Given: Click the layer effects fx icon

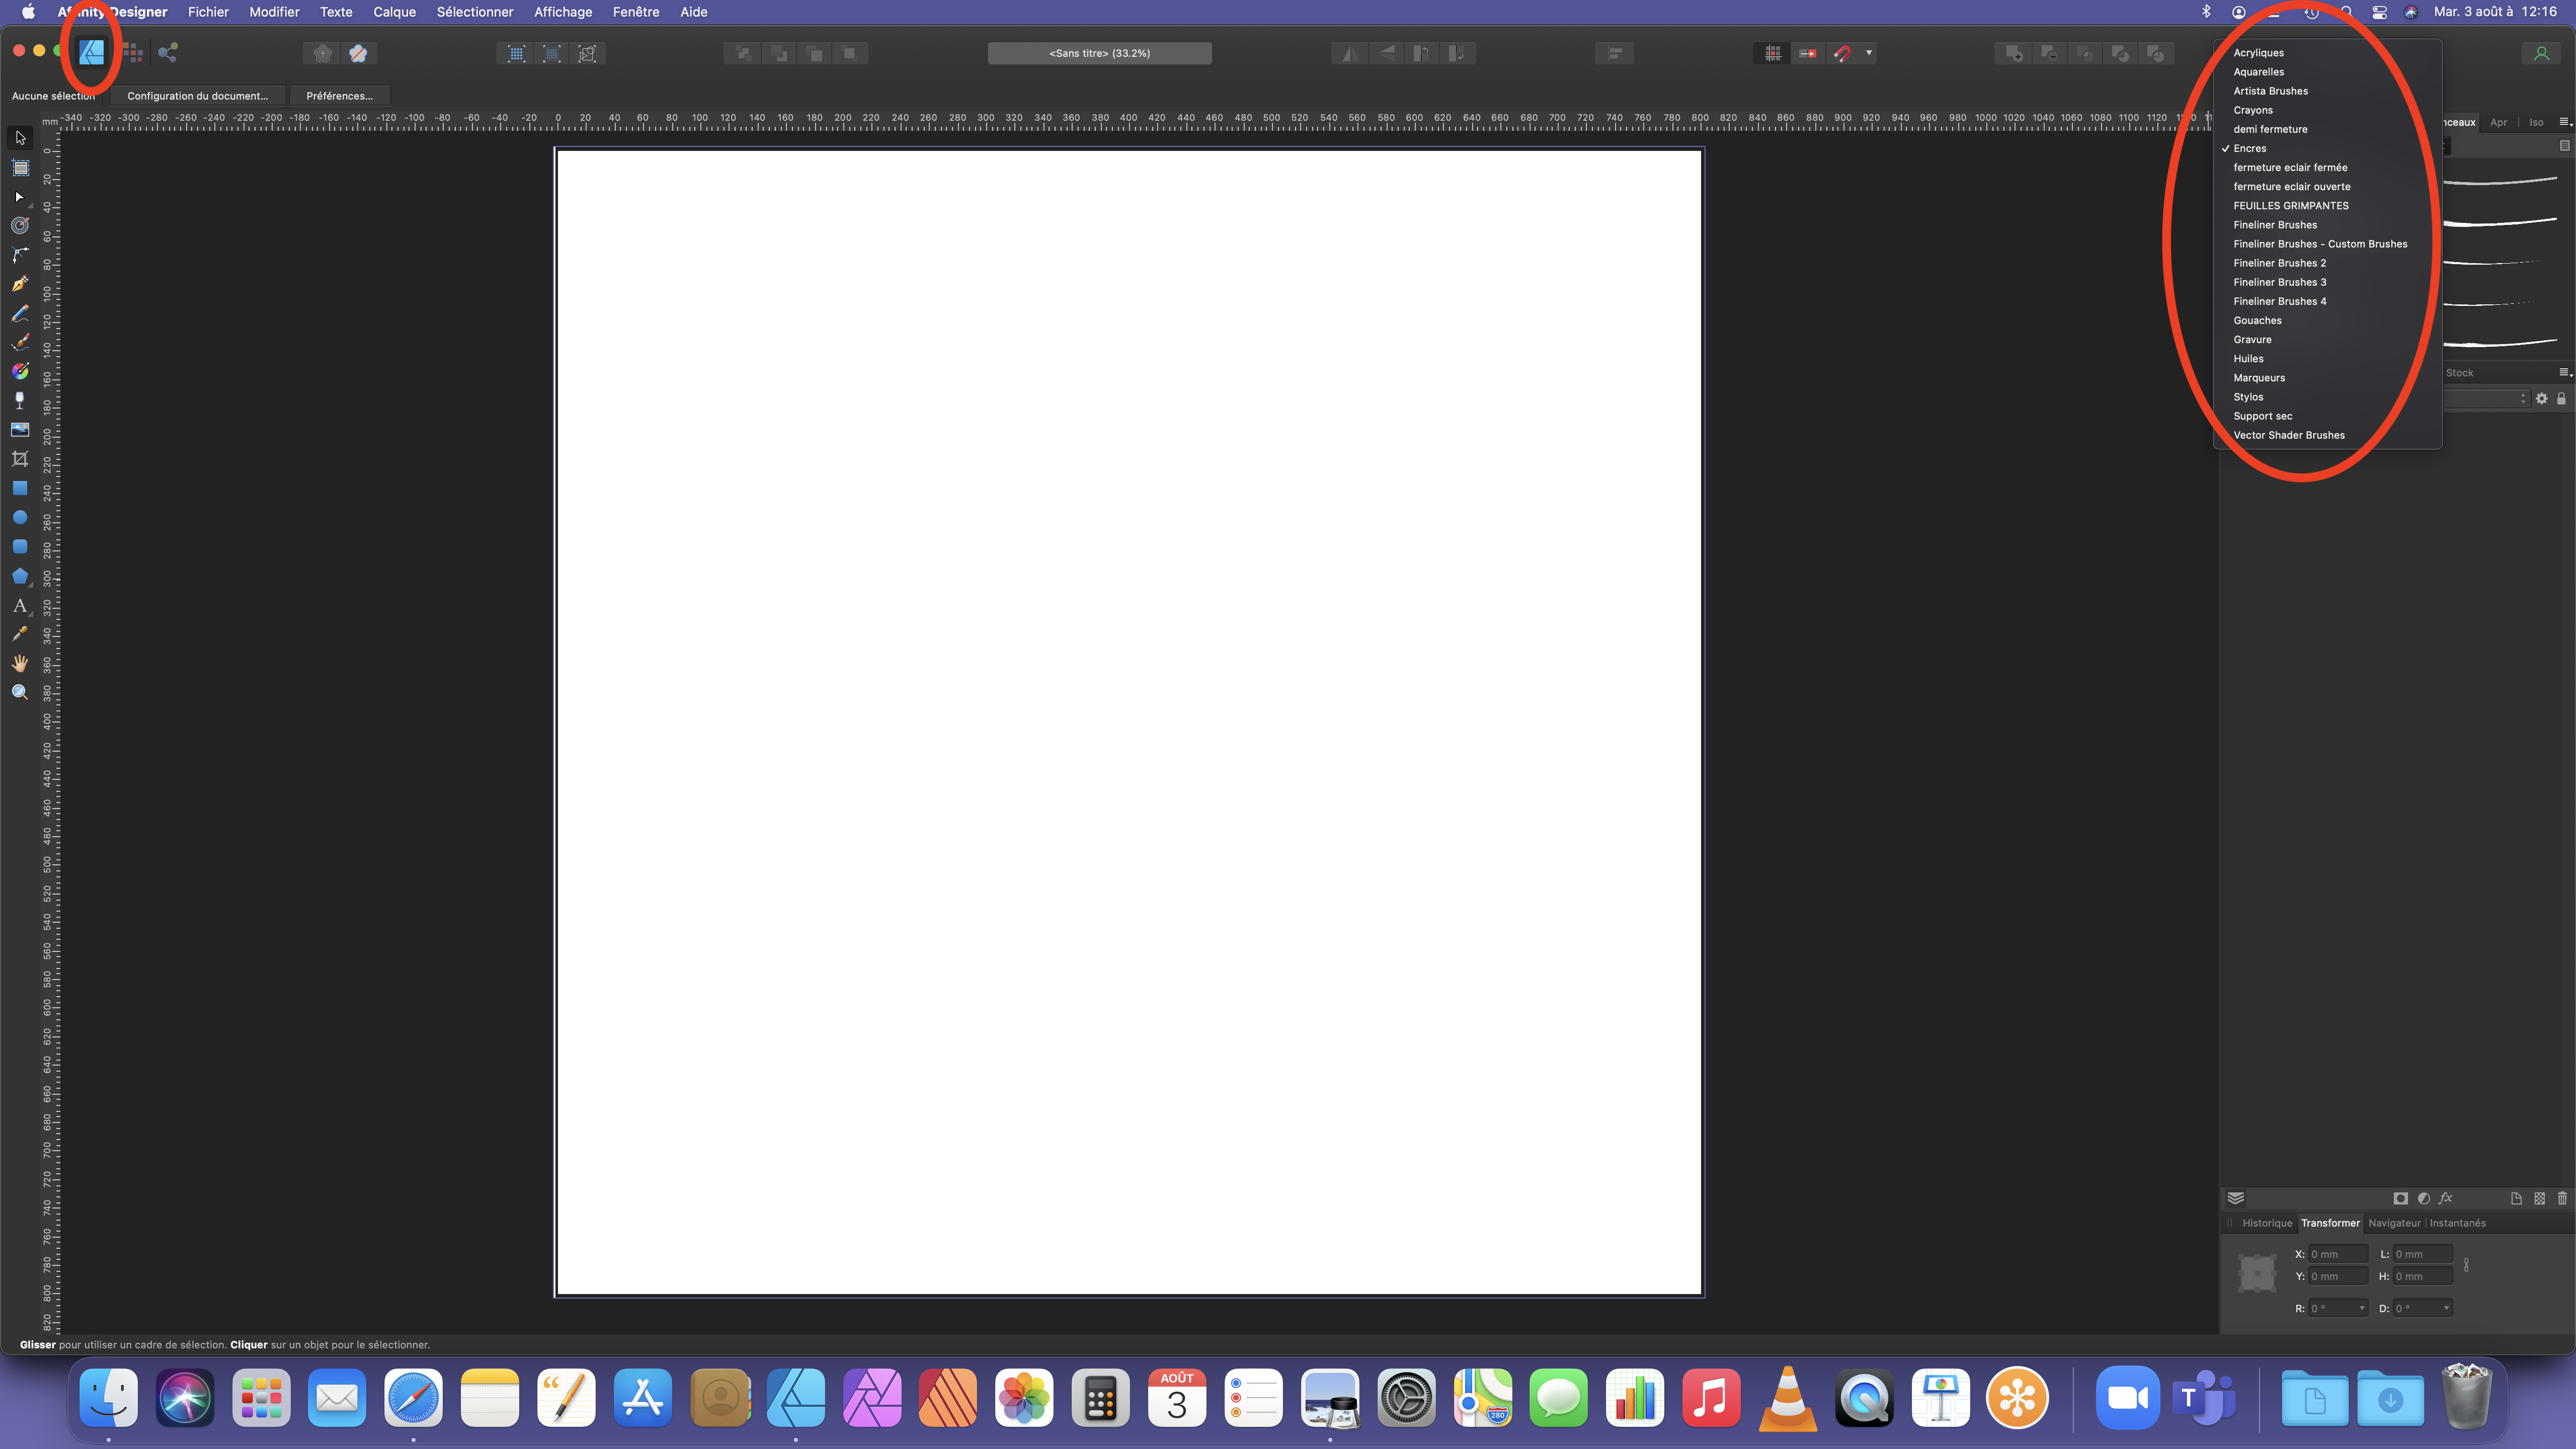Looking at the screenshot, I should point(2446,1198).
